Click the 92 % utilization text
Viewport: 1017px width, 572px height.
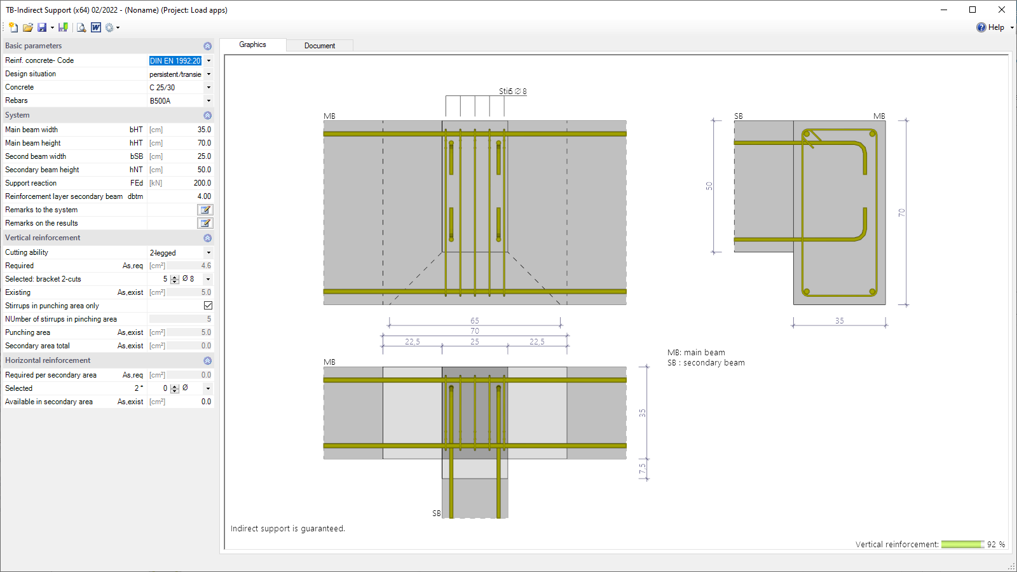[x=996, y=545]
